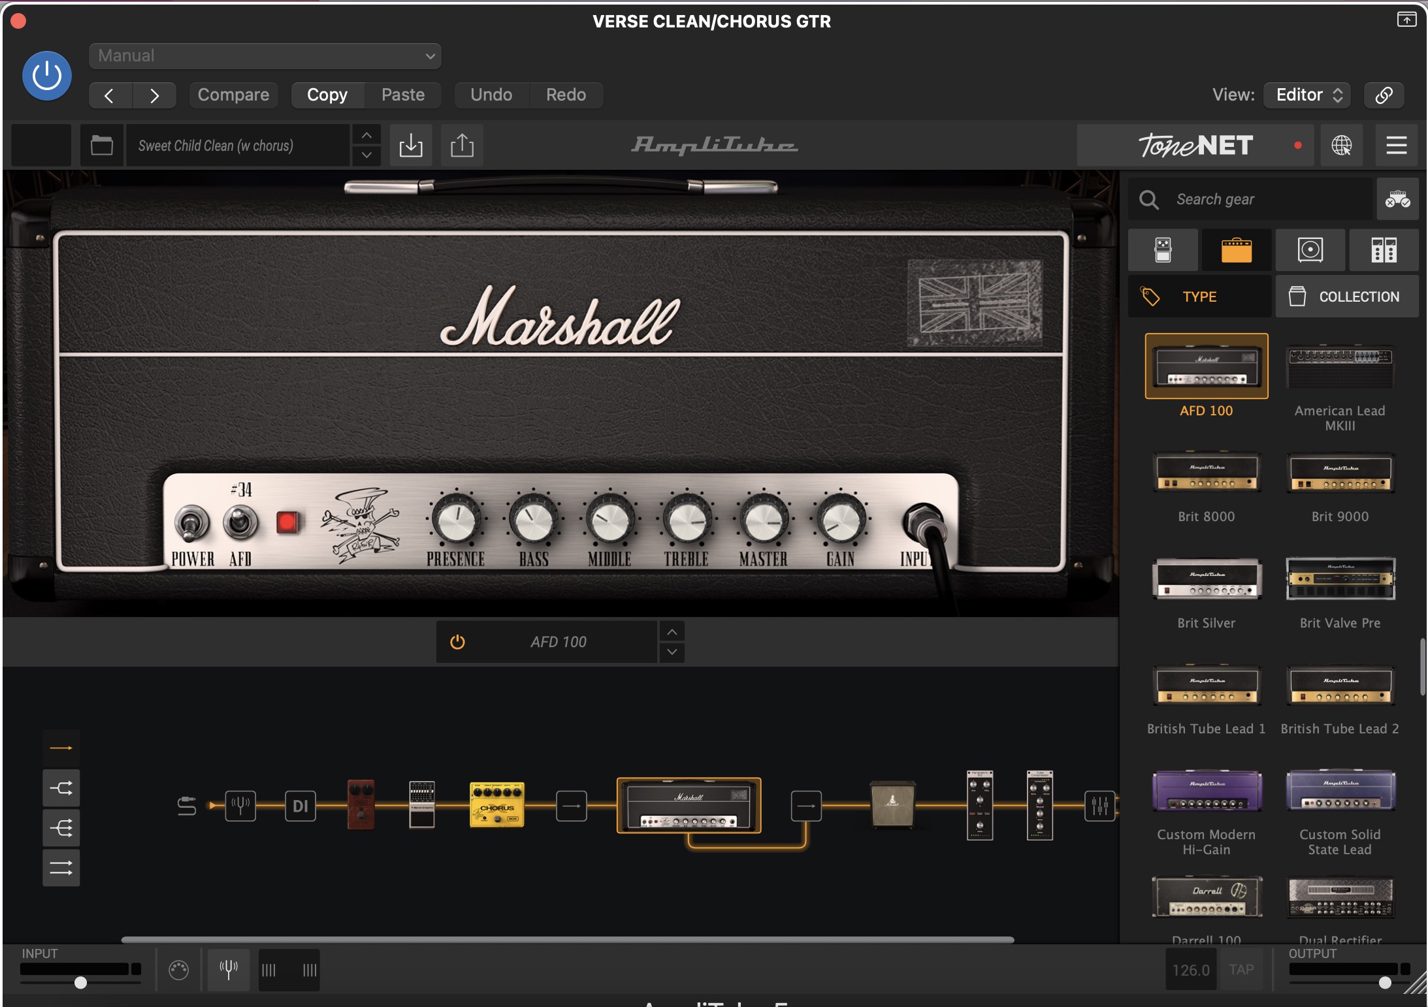Click the Redo button

point(566,95)
